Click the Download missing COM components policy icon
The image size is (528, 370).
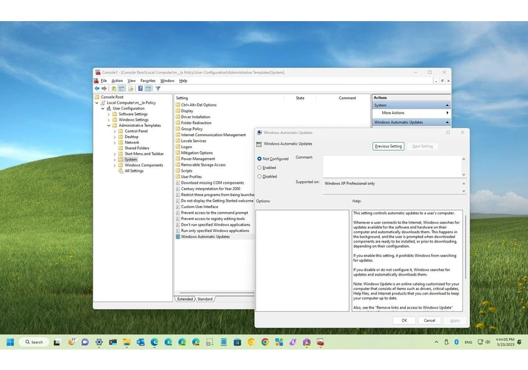[x=178, y=182]
